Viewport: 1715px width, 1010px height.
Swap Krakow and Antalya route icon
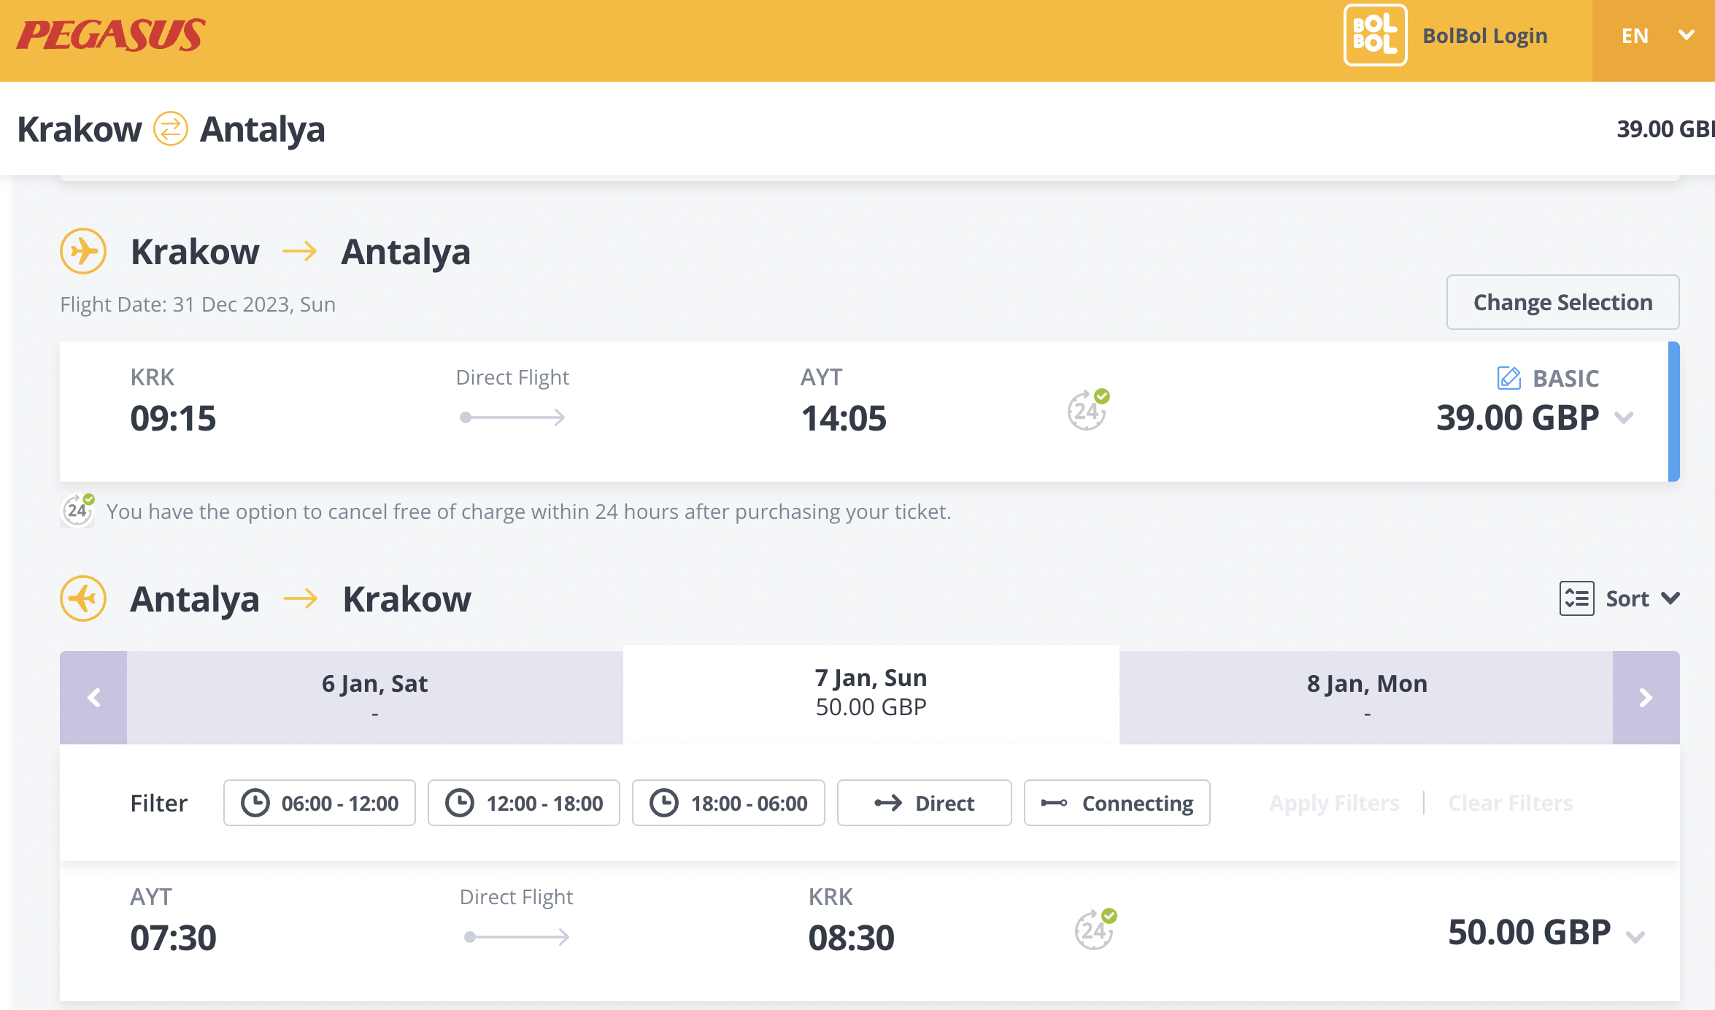pos(171,128)
